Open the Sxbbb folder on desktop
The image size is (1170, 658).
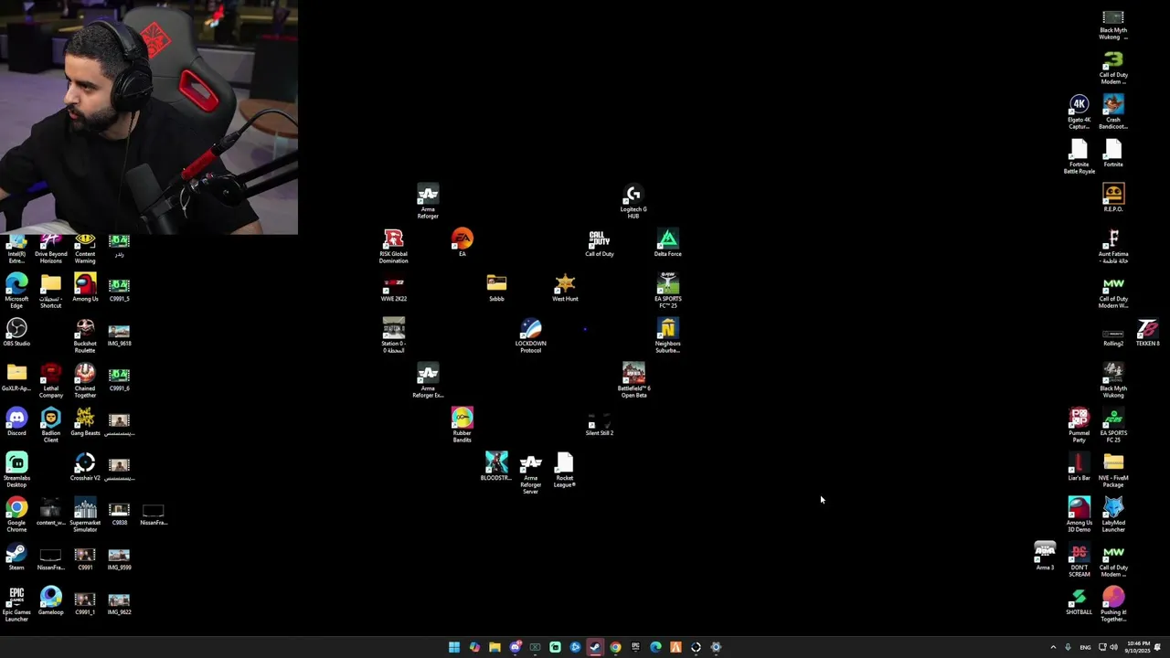coord(496,287)
